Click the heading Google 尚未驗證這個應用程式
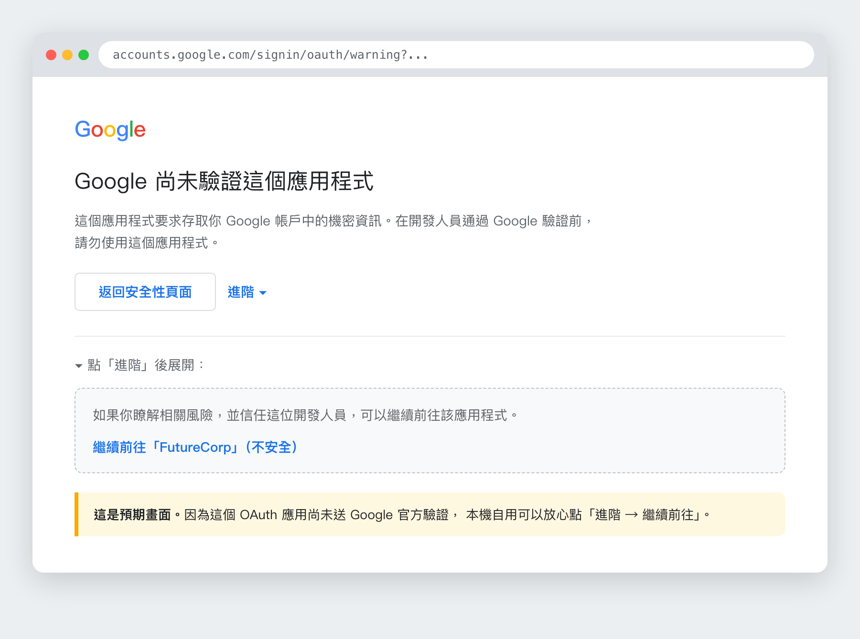860x639 pixels. (224, 181)
